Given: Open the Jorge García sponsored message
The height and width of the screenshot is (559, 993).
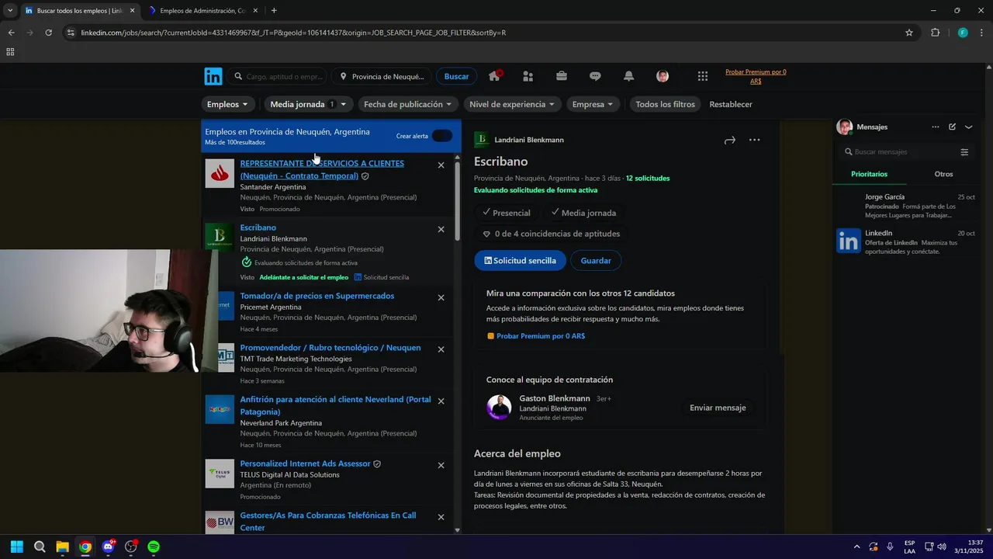Looking at the screenshot, I should 908,207.
